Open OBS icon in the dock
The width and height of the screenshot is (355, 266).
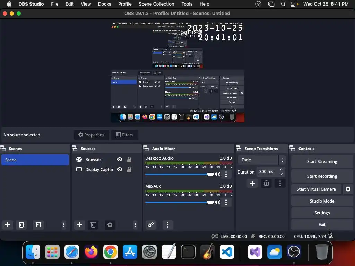[x=294, y=252]
